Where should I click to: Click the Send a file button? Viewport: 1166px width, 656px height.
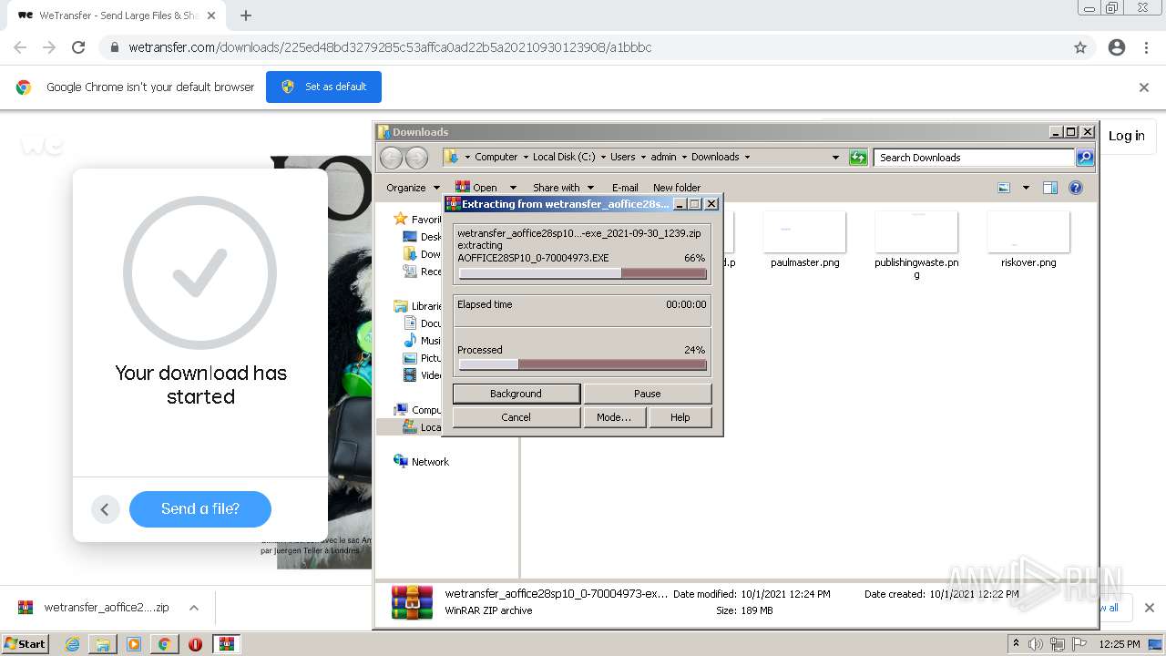[200, 509]
